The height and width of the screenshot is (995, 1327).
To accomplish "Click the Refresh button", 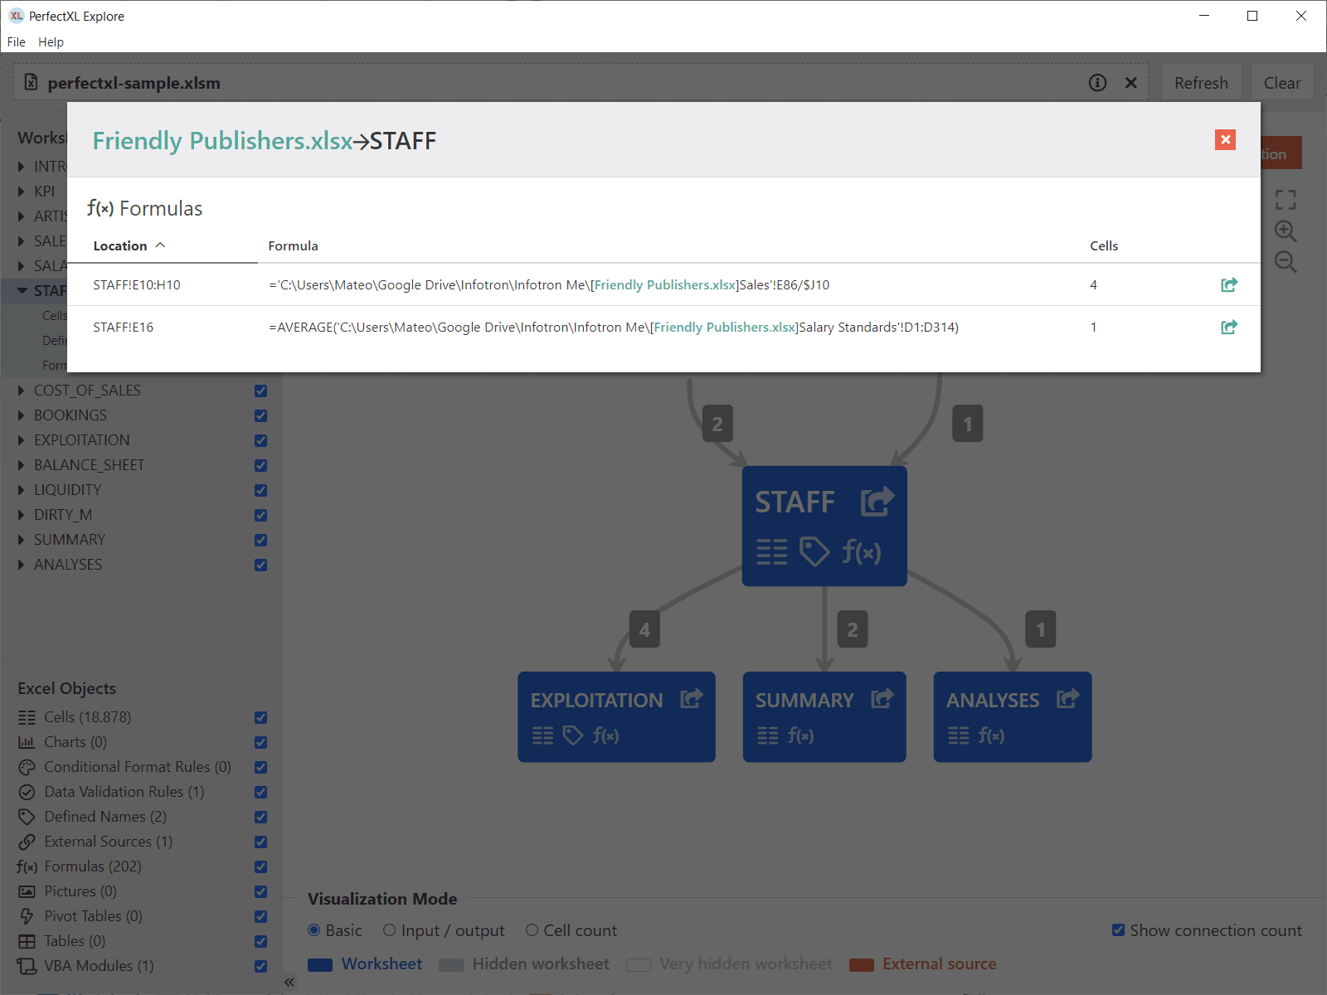I will [1200, 83].
